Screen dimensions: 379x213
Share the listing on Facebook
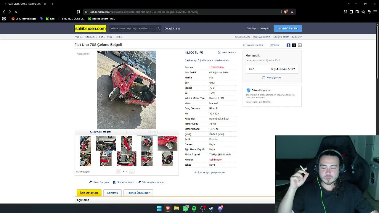[x=288, y=45]
